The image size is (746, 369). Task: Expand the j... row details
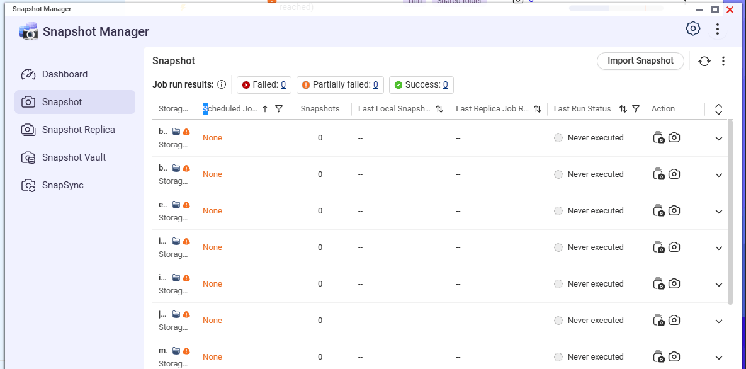point(719,321)
